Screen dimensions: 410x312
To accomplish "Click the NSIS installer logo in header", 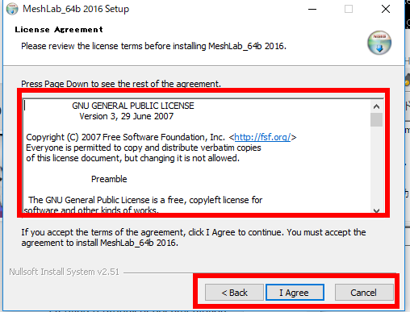I will point(379,43).
